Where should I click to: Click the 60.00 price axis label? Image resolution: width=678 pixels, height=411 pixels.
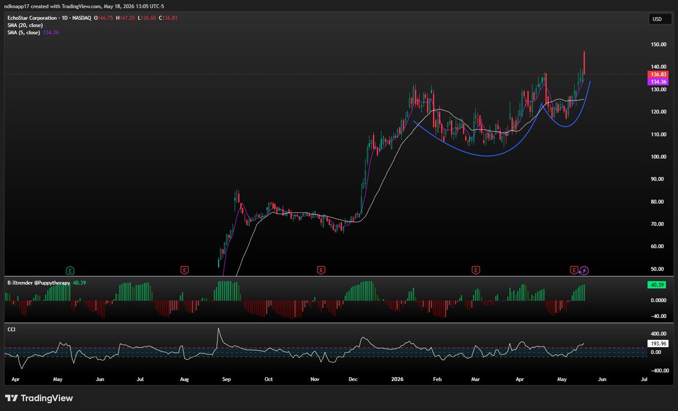click(x=658, y=246)
